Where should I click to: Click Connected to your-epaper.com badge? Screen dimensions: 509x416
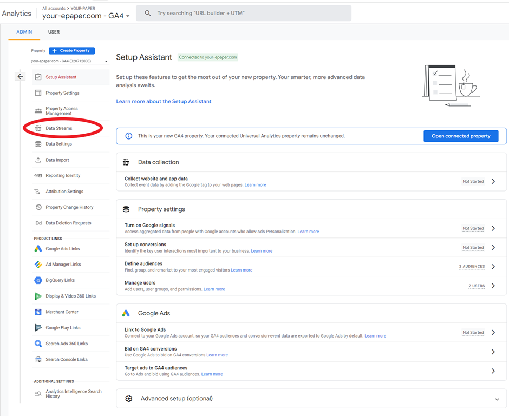(208, 57)
